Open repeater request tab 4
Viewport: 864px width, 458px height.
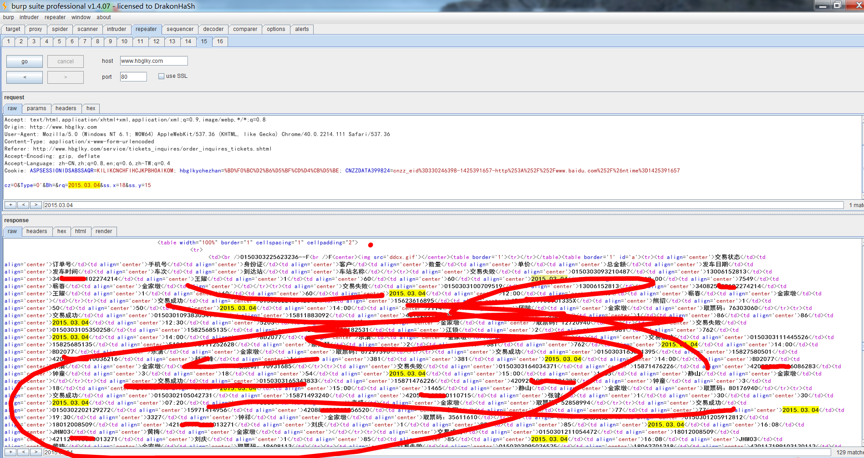46,41
